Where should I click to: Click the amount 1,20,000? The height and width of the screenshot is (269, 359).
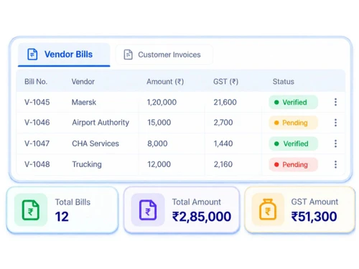coord(162,103)
